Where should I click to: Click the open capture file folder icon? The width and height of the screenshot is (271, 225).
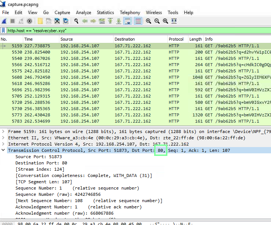[x=40, y=21]
